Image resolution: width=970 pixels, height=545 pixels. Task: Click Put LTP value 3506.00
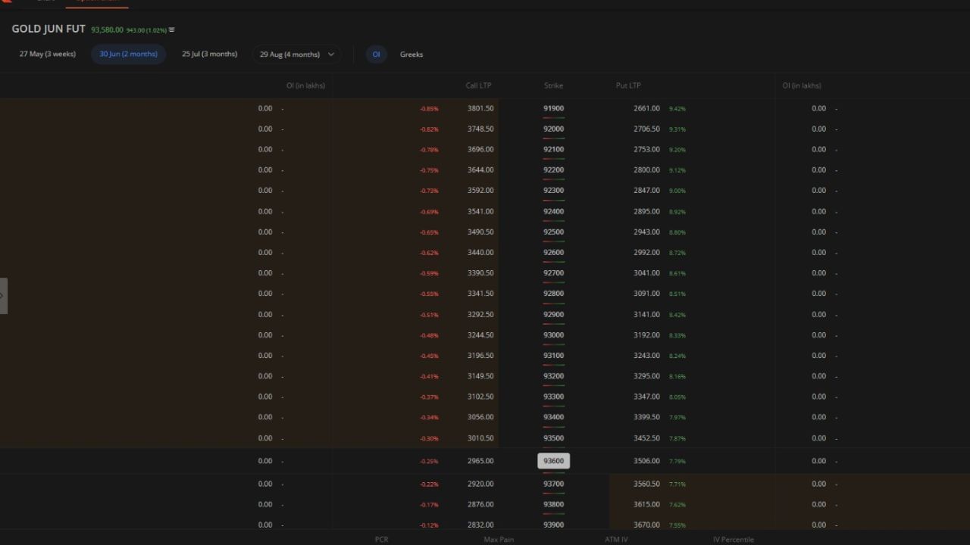pos(646,461)
